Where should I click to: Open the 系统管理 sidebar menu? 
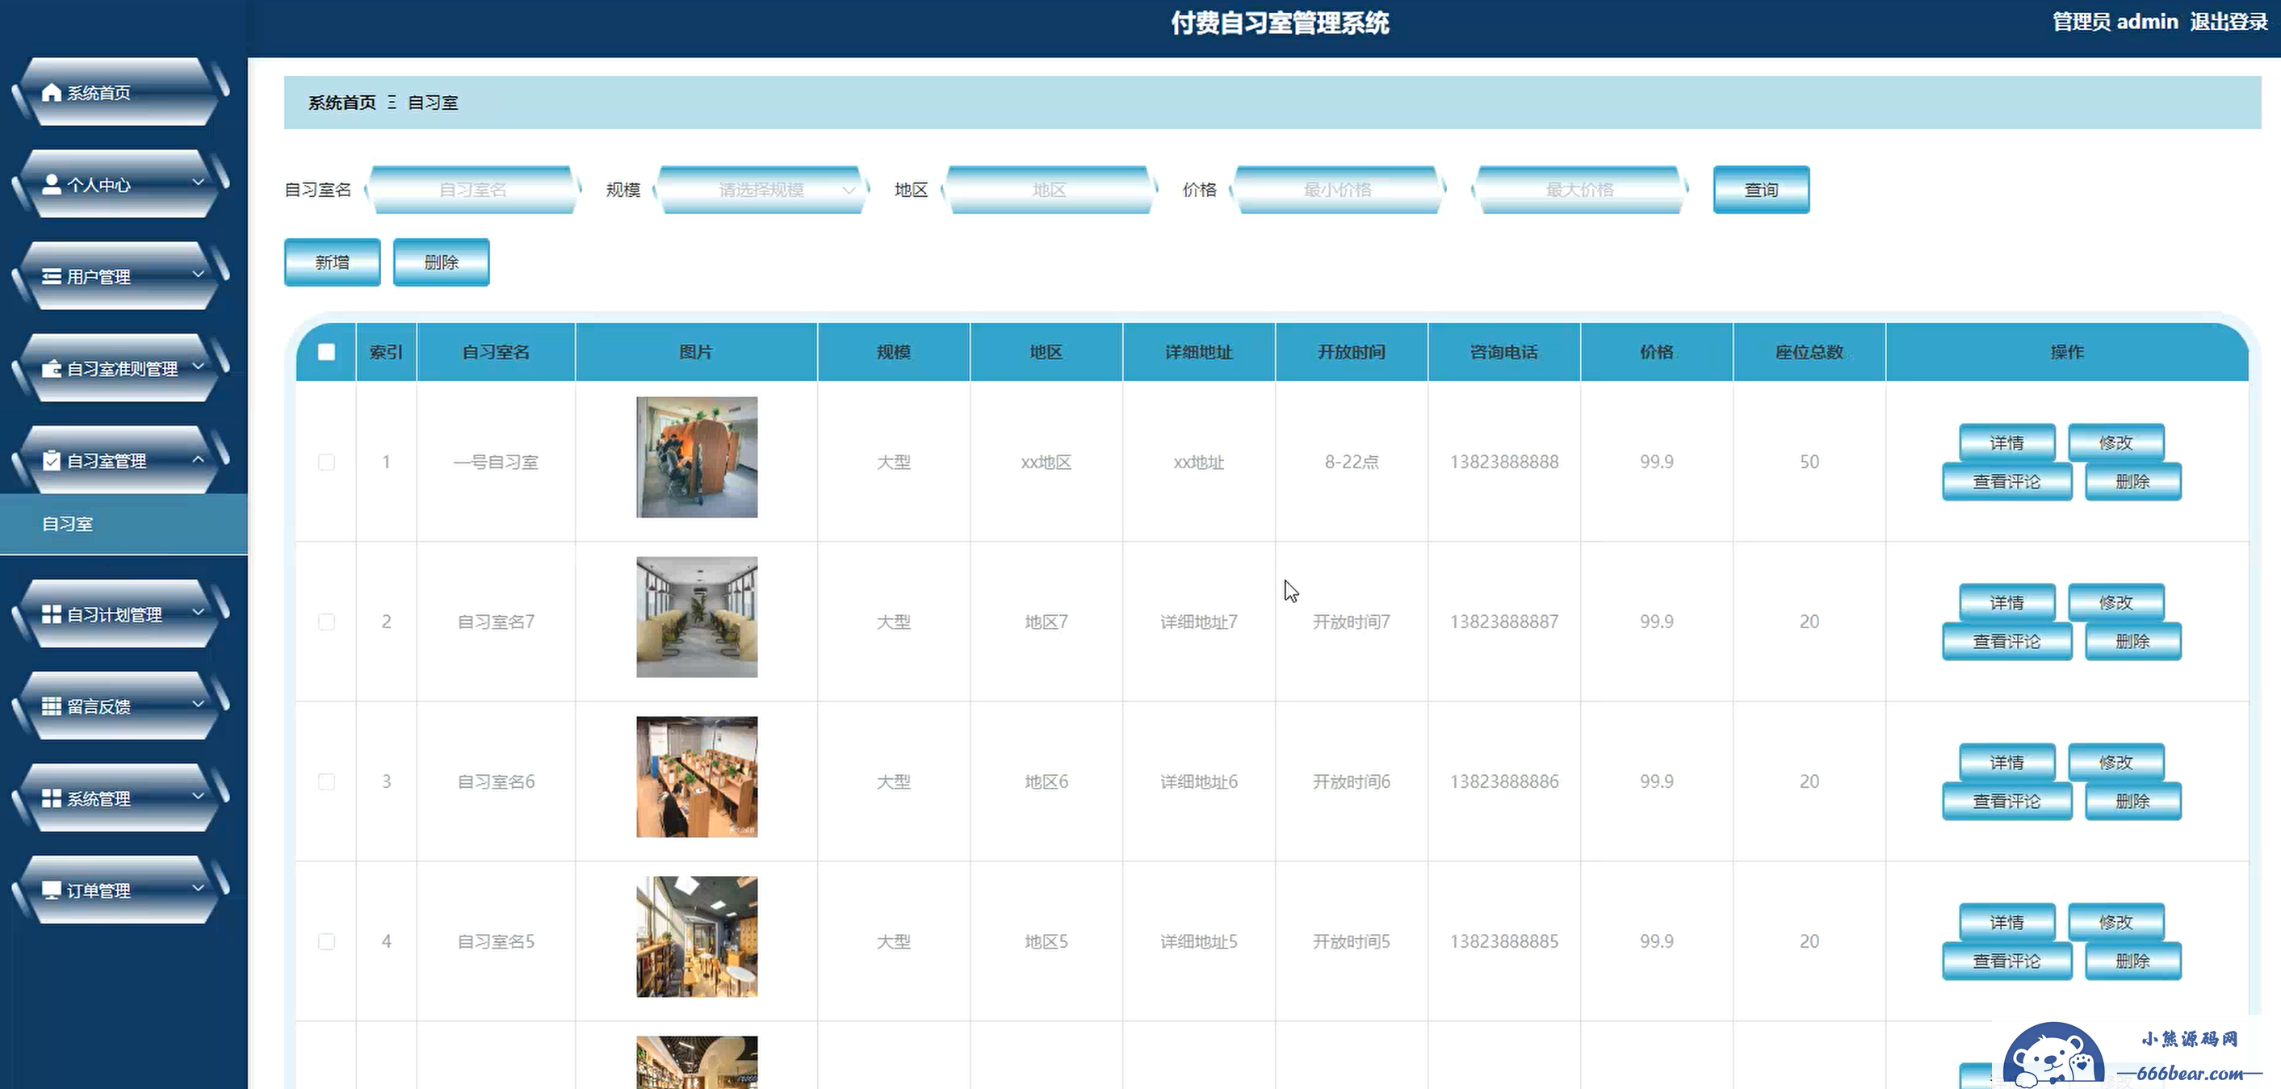(x=122, y=798)
